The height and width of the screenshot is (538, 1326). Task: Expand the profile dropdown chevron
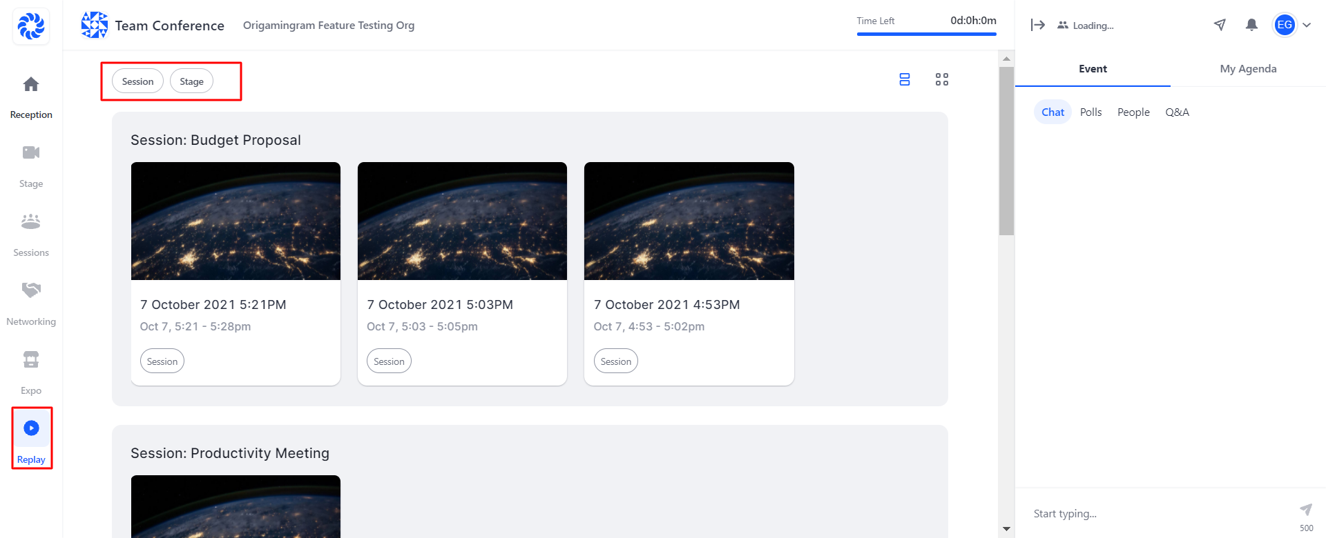[1307, 25]
